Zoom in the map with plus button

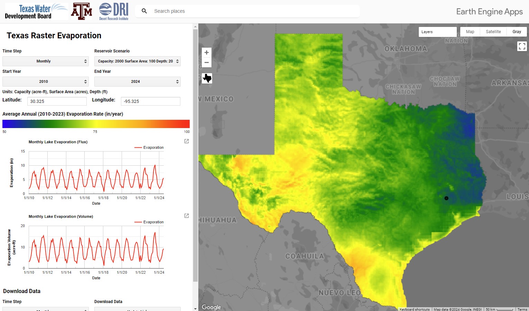pyautogui.click(x=207, y=52)
